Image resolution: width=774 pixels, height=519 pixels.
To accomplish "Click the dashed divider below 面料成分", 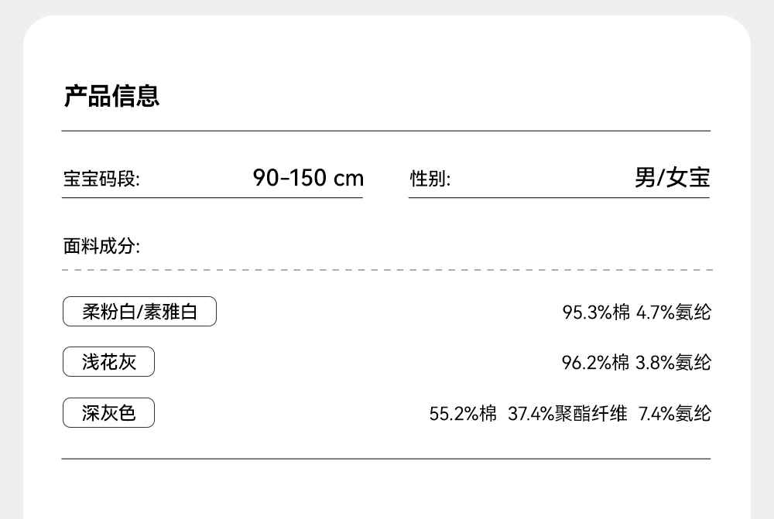I will [386, 270].
